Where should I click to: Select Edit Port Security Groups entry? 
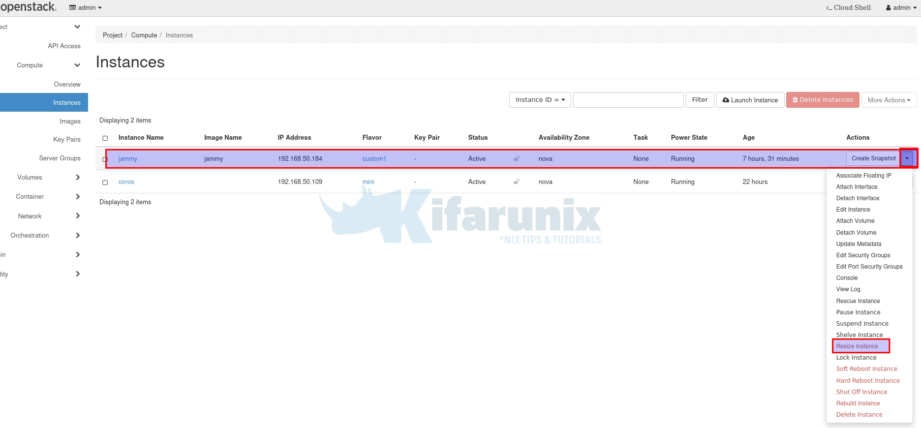coord(869,267)
